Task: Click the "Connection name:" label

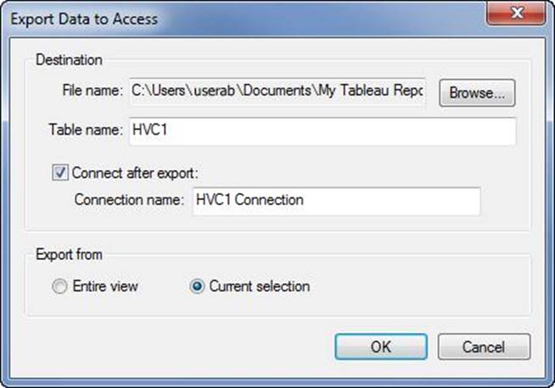Action: click(128, 201)
